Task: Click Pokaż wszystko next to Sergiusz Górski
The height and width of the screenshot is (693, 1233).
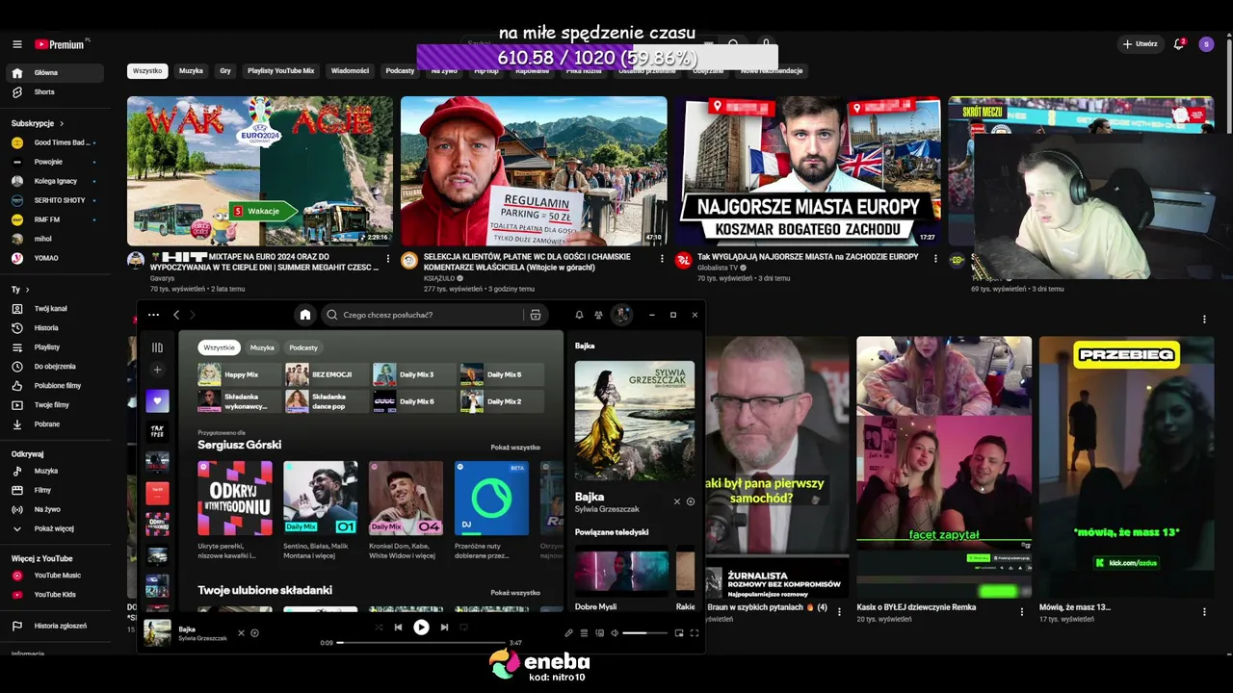Action: click(x=515, y=448)
